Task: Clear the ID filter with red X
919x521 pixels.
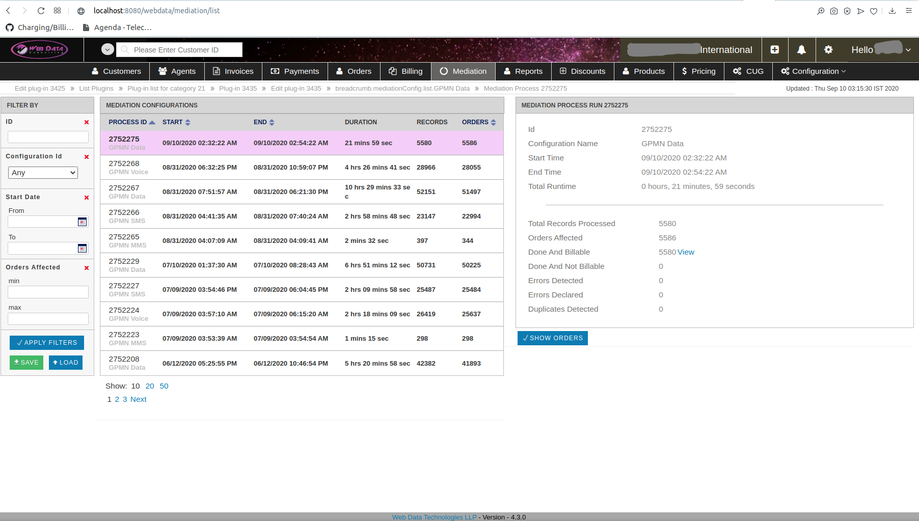Action: pos(87,122)
